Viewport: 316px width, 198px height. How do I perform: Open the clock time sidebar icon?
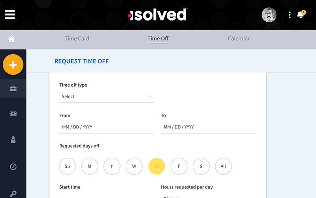[x=13, y=167]
